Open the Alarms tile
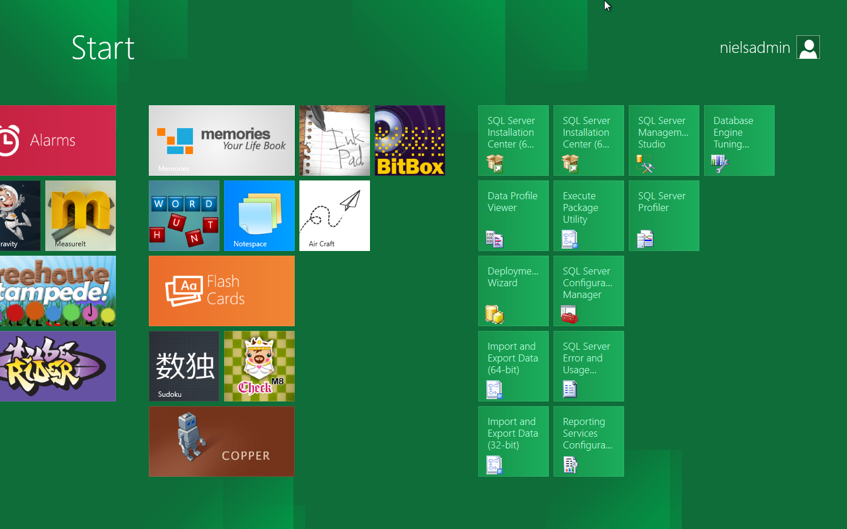Viewport: 847px width, 529px height. [x=58, y=140]
